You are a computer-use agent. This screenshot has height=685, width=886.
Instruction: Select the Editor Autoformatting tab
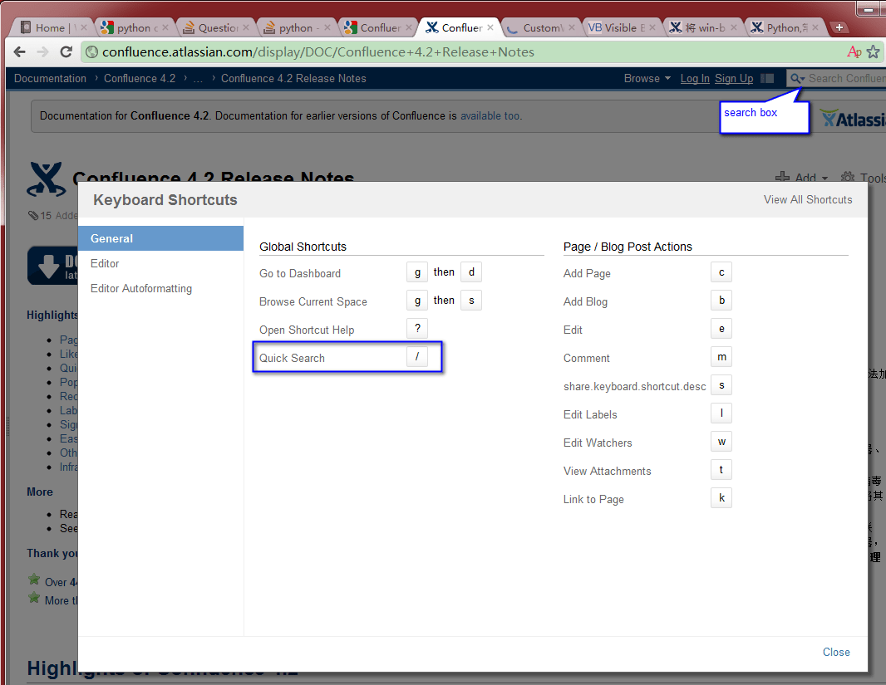pyautogui.click(x=160, y=288)
